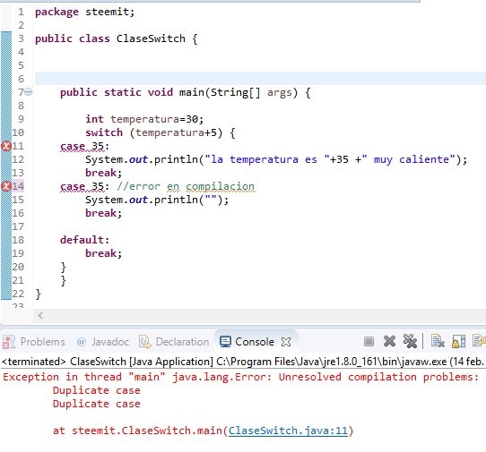Image resolution: width=486 pixels, height=452 pixels.
Task: Place cursor on highlighted empty line 6
Action: (x=260, y=79)
